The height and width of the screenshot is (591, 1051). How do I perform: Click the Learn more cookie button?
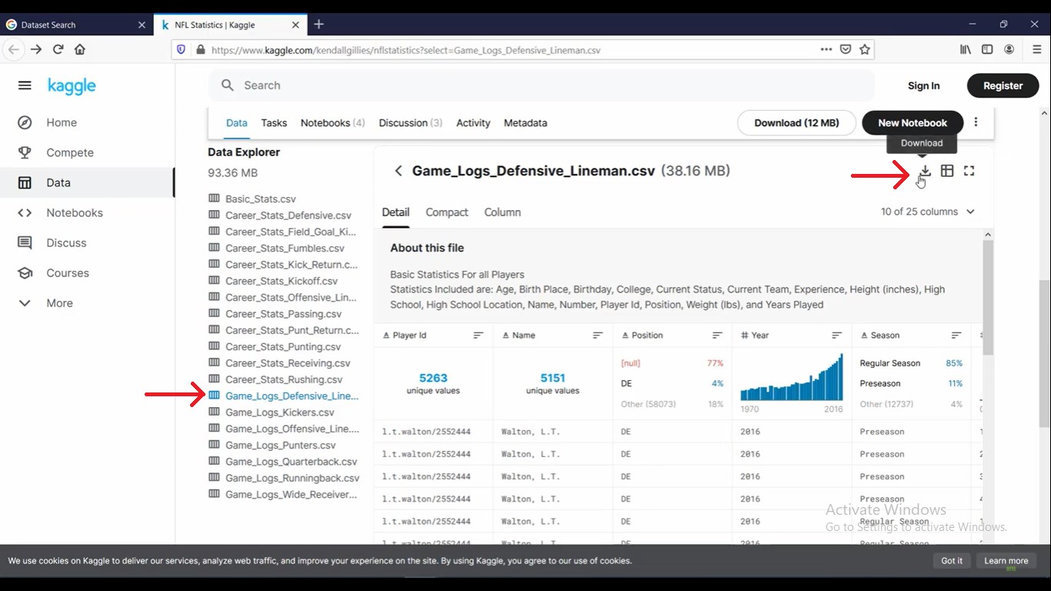point(1006,561)
